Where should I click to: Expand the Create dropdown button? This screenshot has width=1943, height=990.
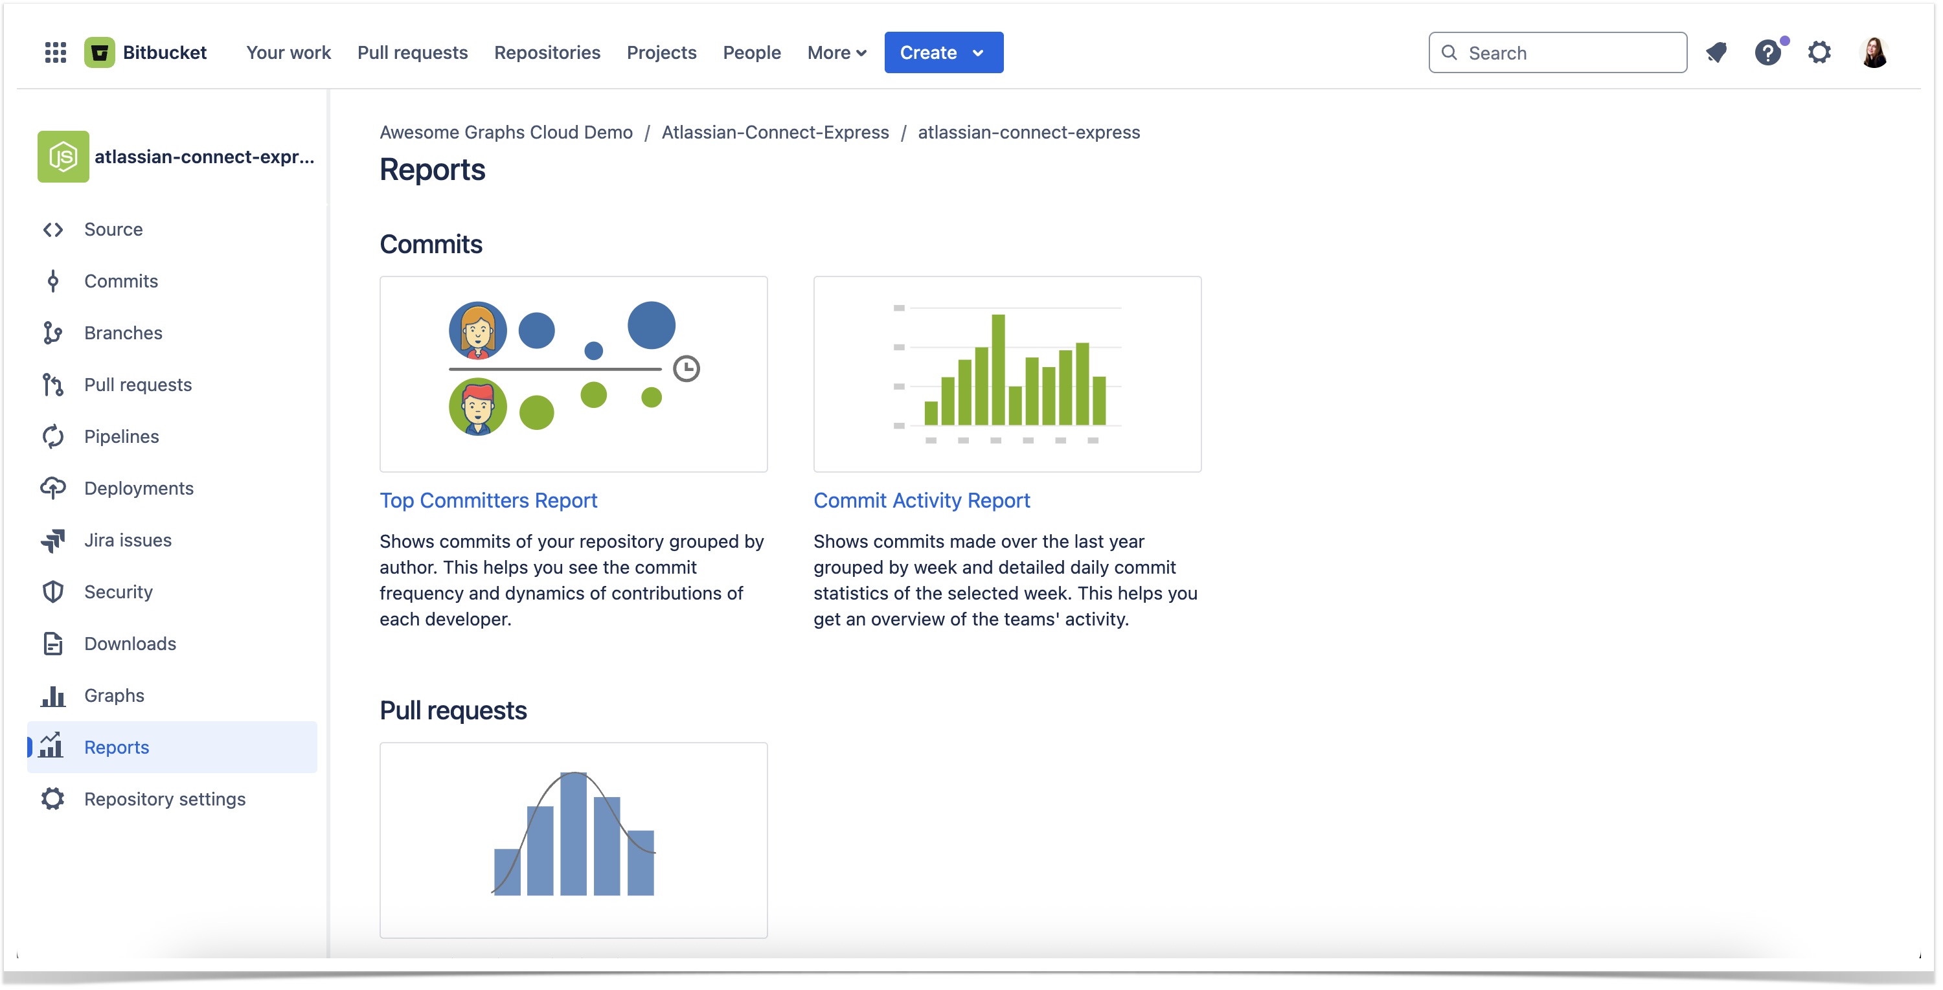tap(943, 53)
